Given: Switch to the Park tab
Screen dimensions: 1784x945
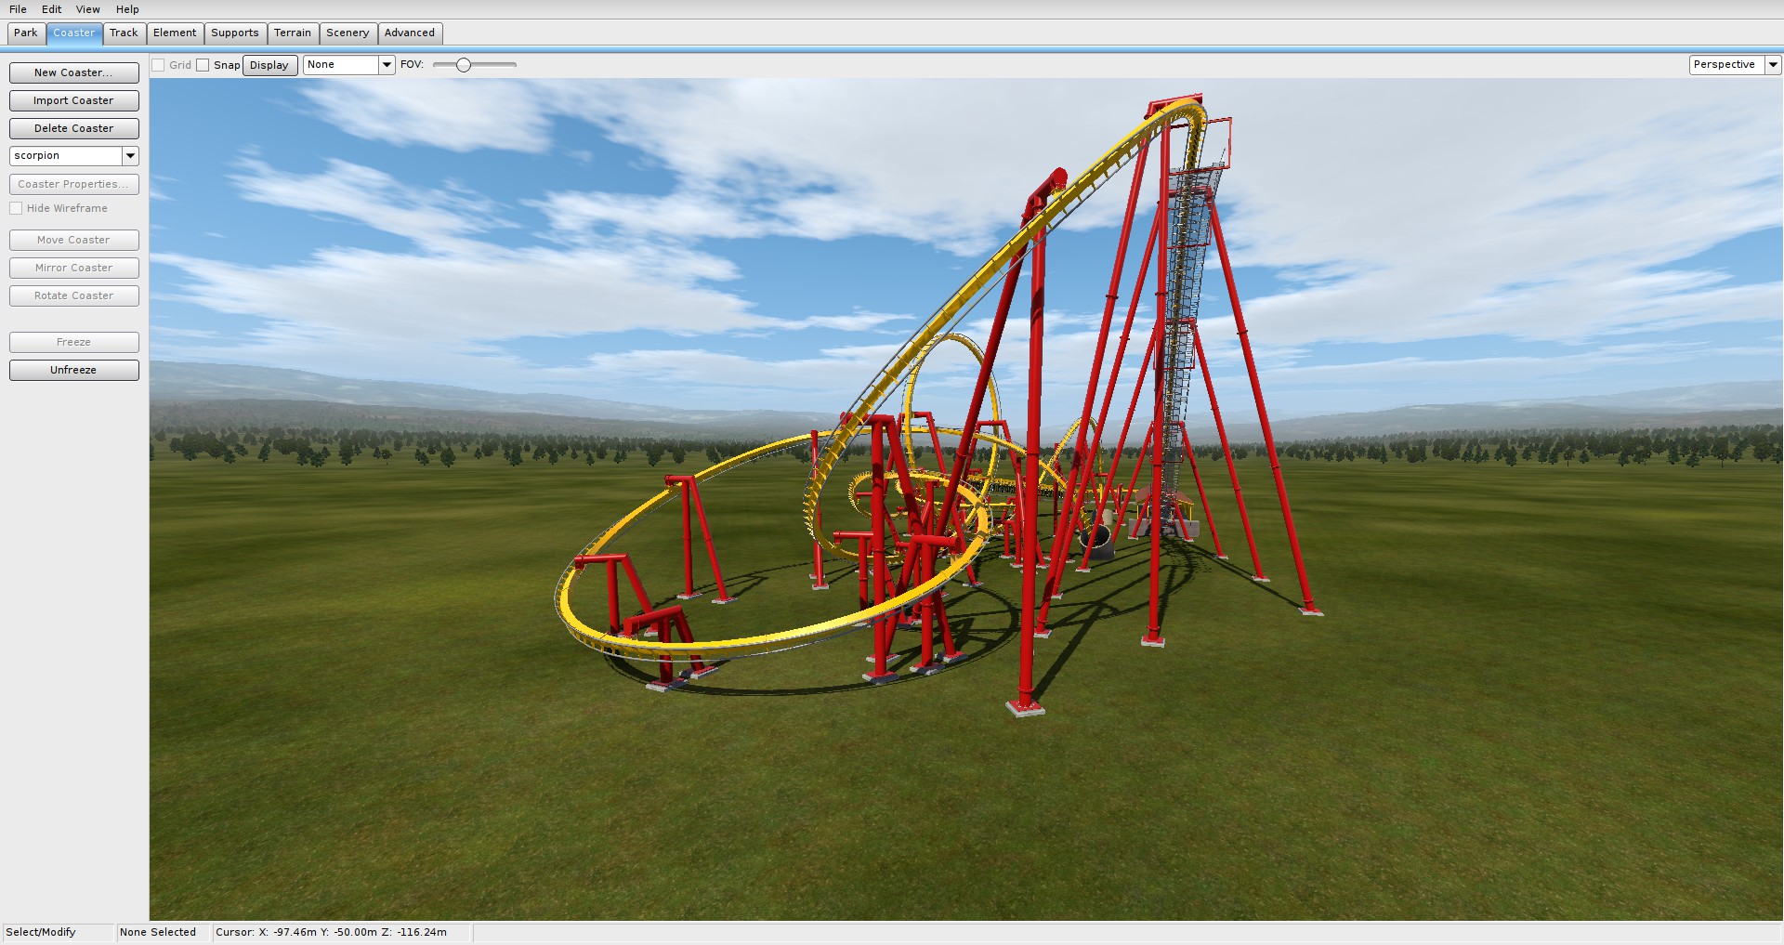Looking at the screenshot, I should coord(26,33).
